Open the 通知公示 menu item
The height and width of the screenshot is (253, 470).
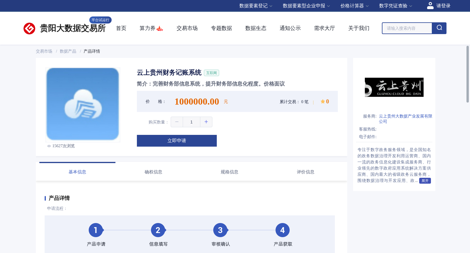[290, 28]
